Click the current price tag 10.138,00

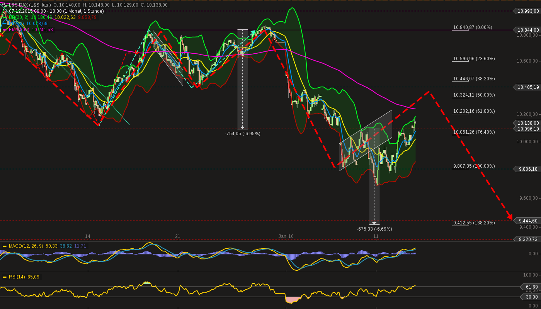(526, 123)
